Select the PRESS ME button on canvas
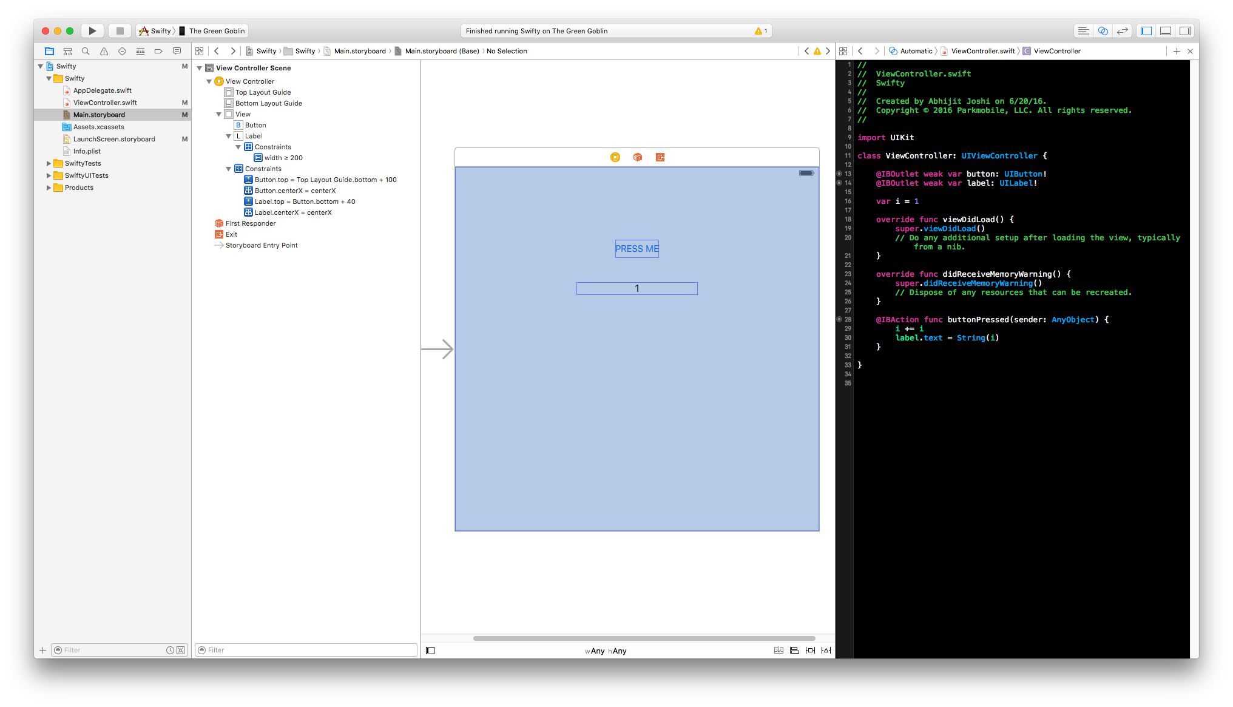The image size is (1233, 707). 637,249
